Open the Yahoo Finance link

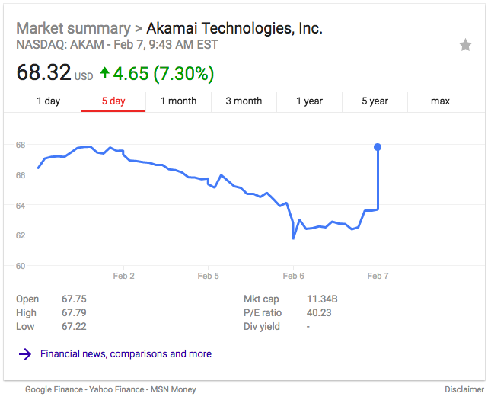117,389
